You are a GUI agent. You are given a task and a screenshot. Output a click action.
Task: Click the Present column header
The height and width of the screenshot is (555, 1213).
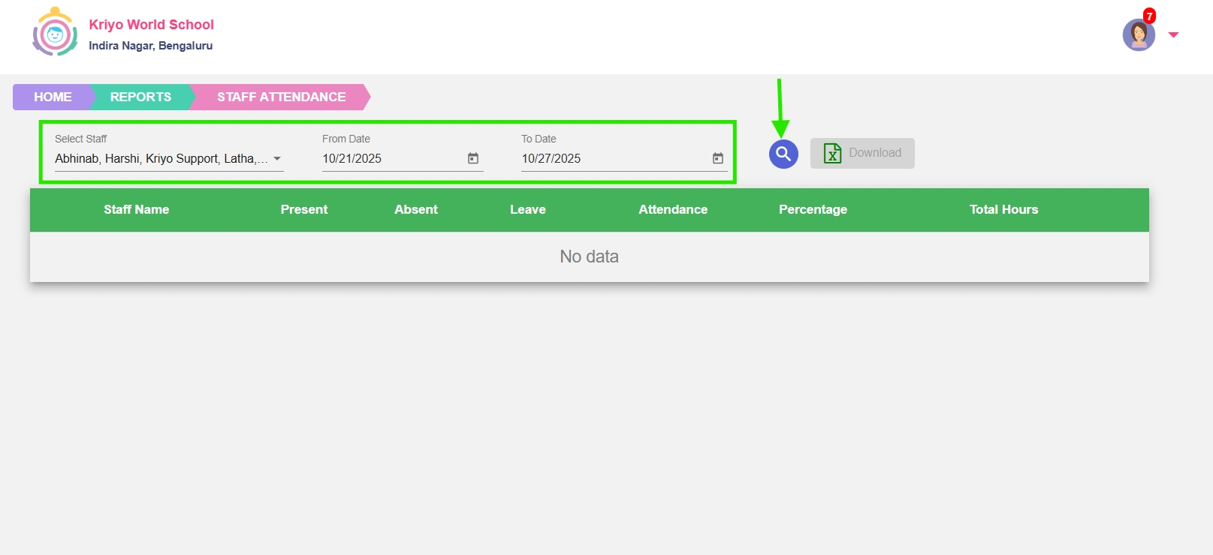point(304,210)
